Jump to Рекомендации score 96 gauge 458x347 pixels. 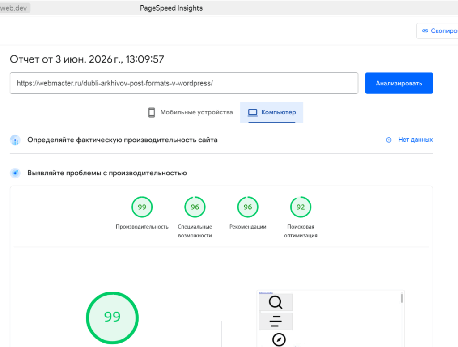248,207
